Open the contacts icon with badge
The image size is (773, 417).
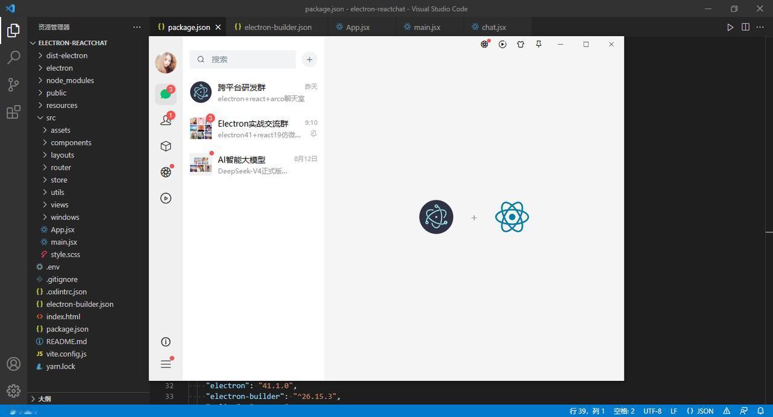point(166,120)
